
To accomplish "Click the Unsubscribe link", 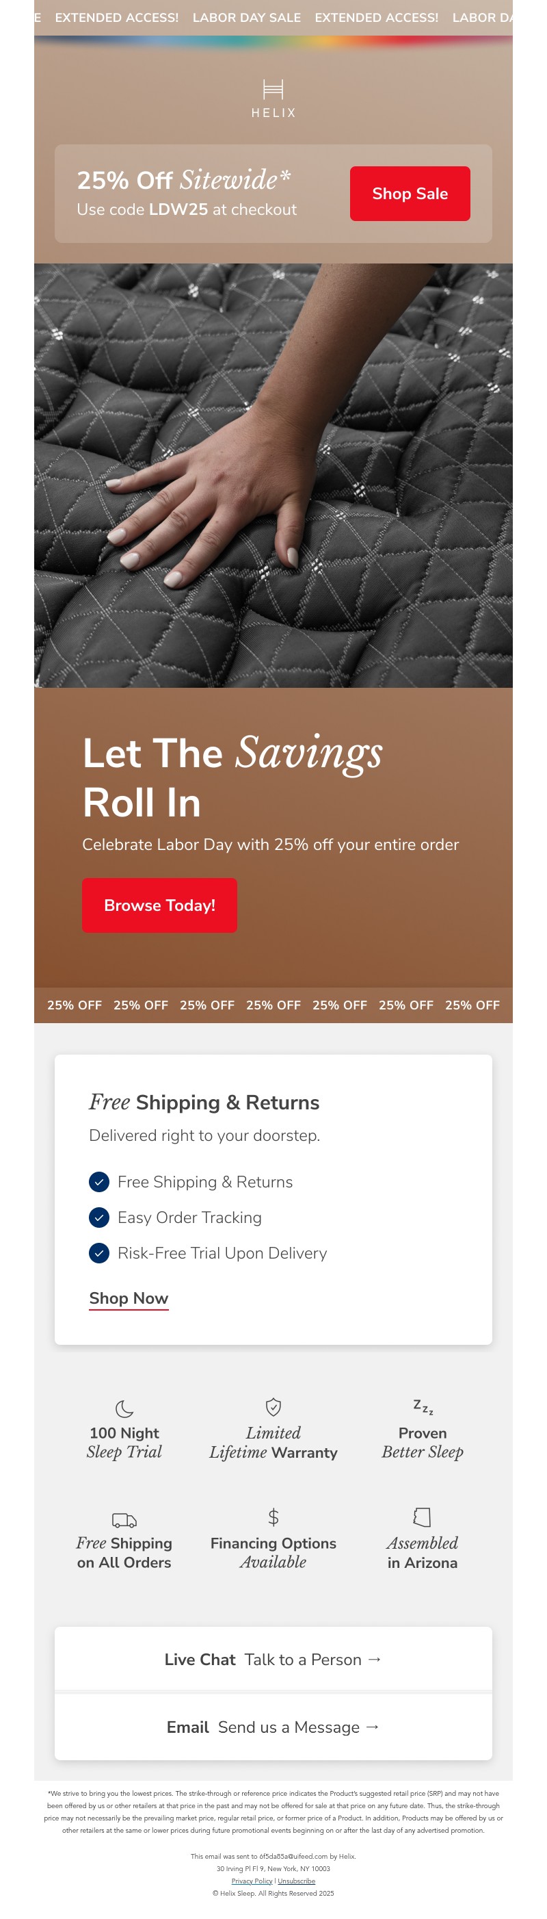I will pos(296,1881).
